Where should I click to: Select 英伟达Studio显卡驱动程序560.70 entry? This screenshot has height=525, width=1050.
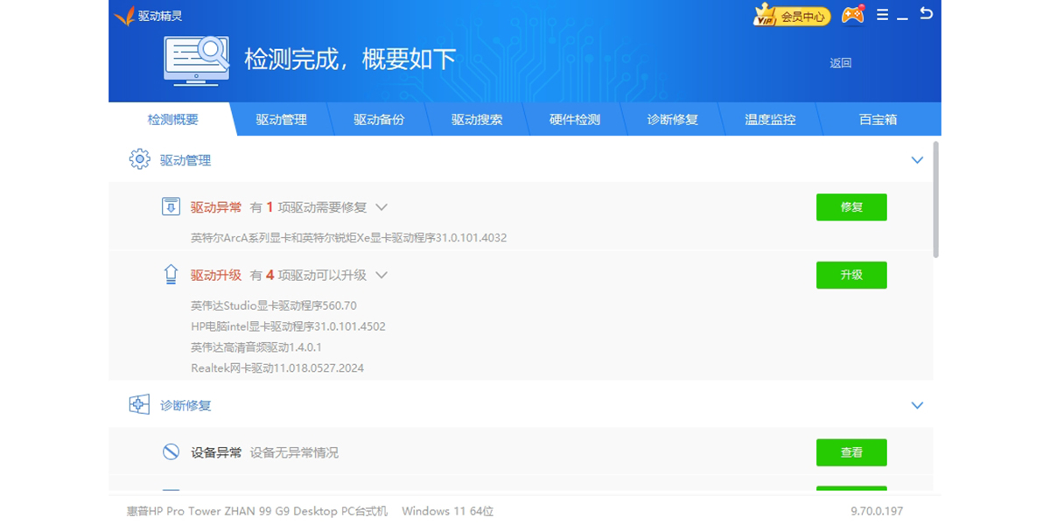coord(274,305)
